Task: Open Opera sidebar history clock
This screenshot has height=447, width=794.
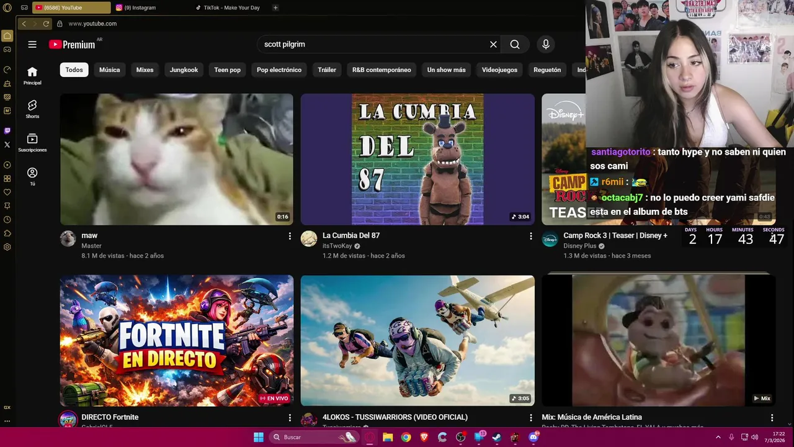Action: 7,220
